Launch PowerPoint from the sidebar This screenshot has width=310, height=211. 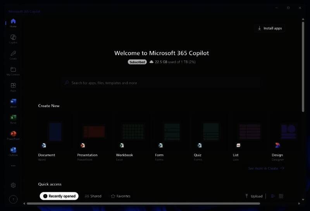pos(13,134)
